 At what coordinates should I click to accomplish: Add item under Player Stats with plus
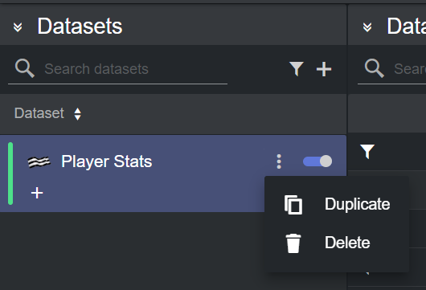coord(37,193)
